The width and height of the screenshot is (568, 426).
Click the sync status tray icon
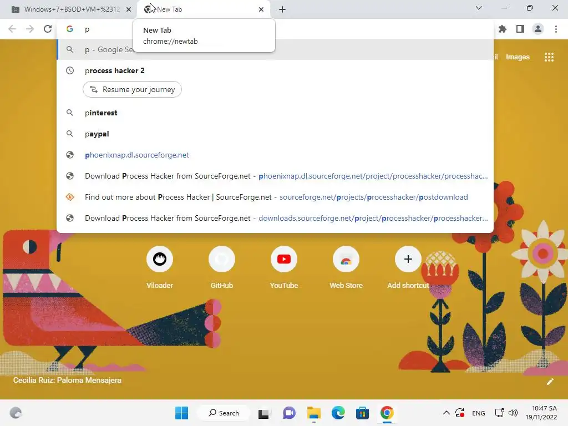[x=460, y=413]
